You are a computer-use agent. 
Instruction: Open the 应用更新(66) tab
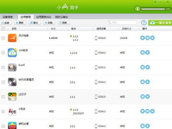point(44,17)
